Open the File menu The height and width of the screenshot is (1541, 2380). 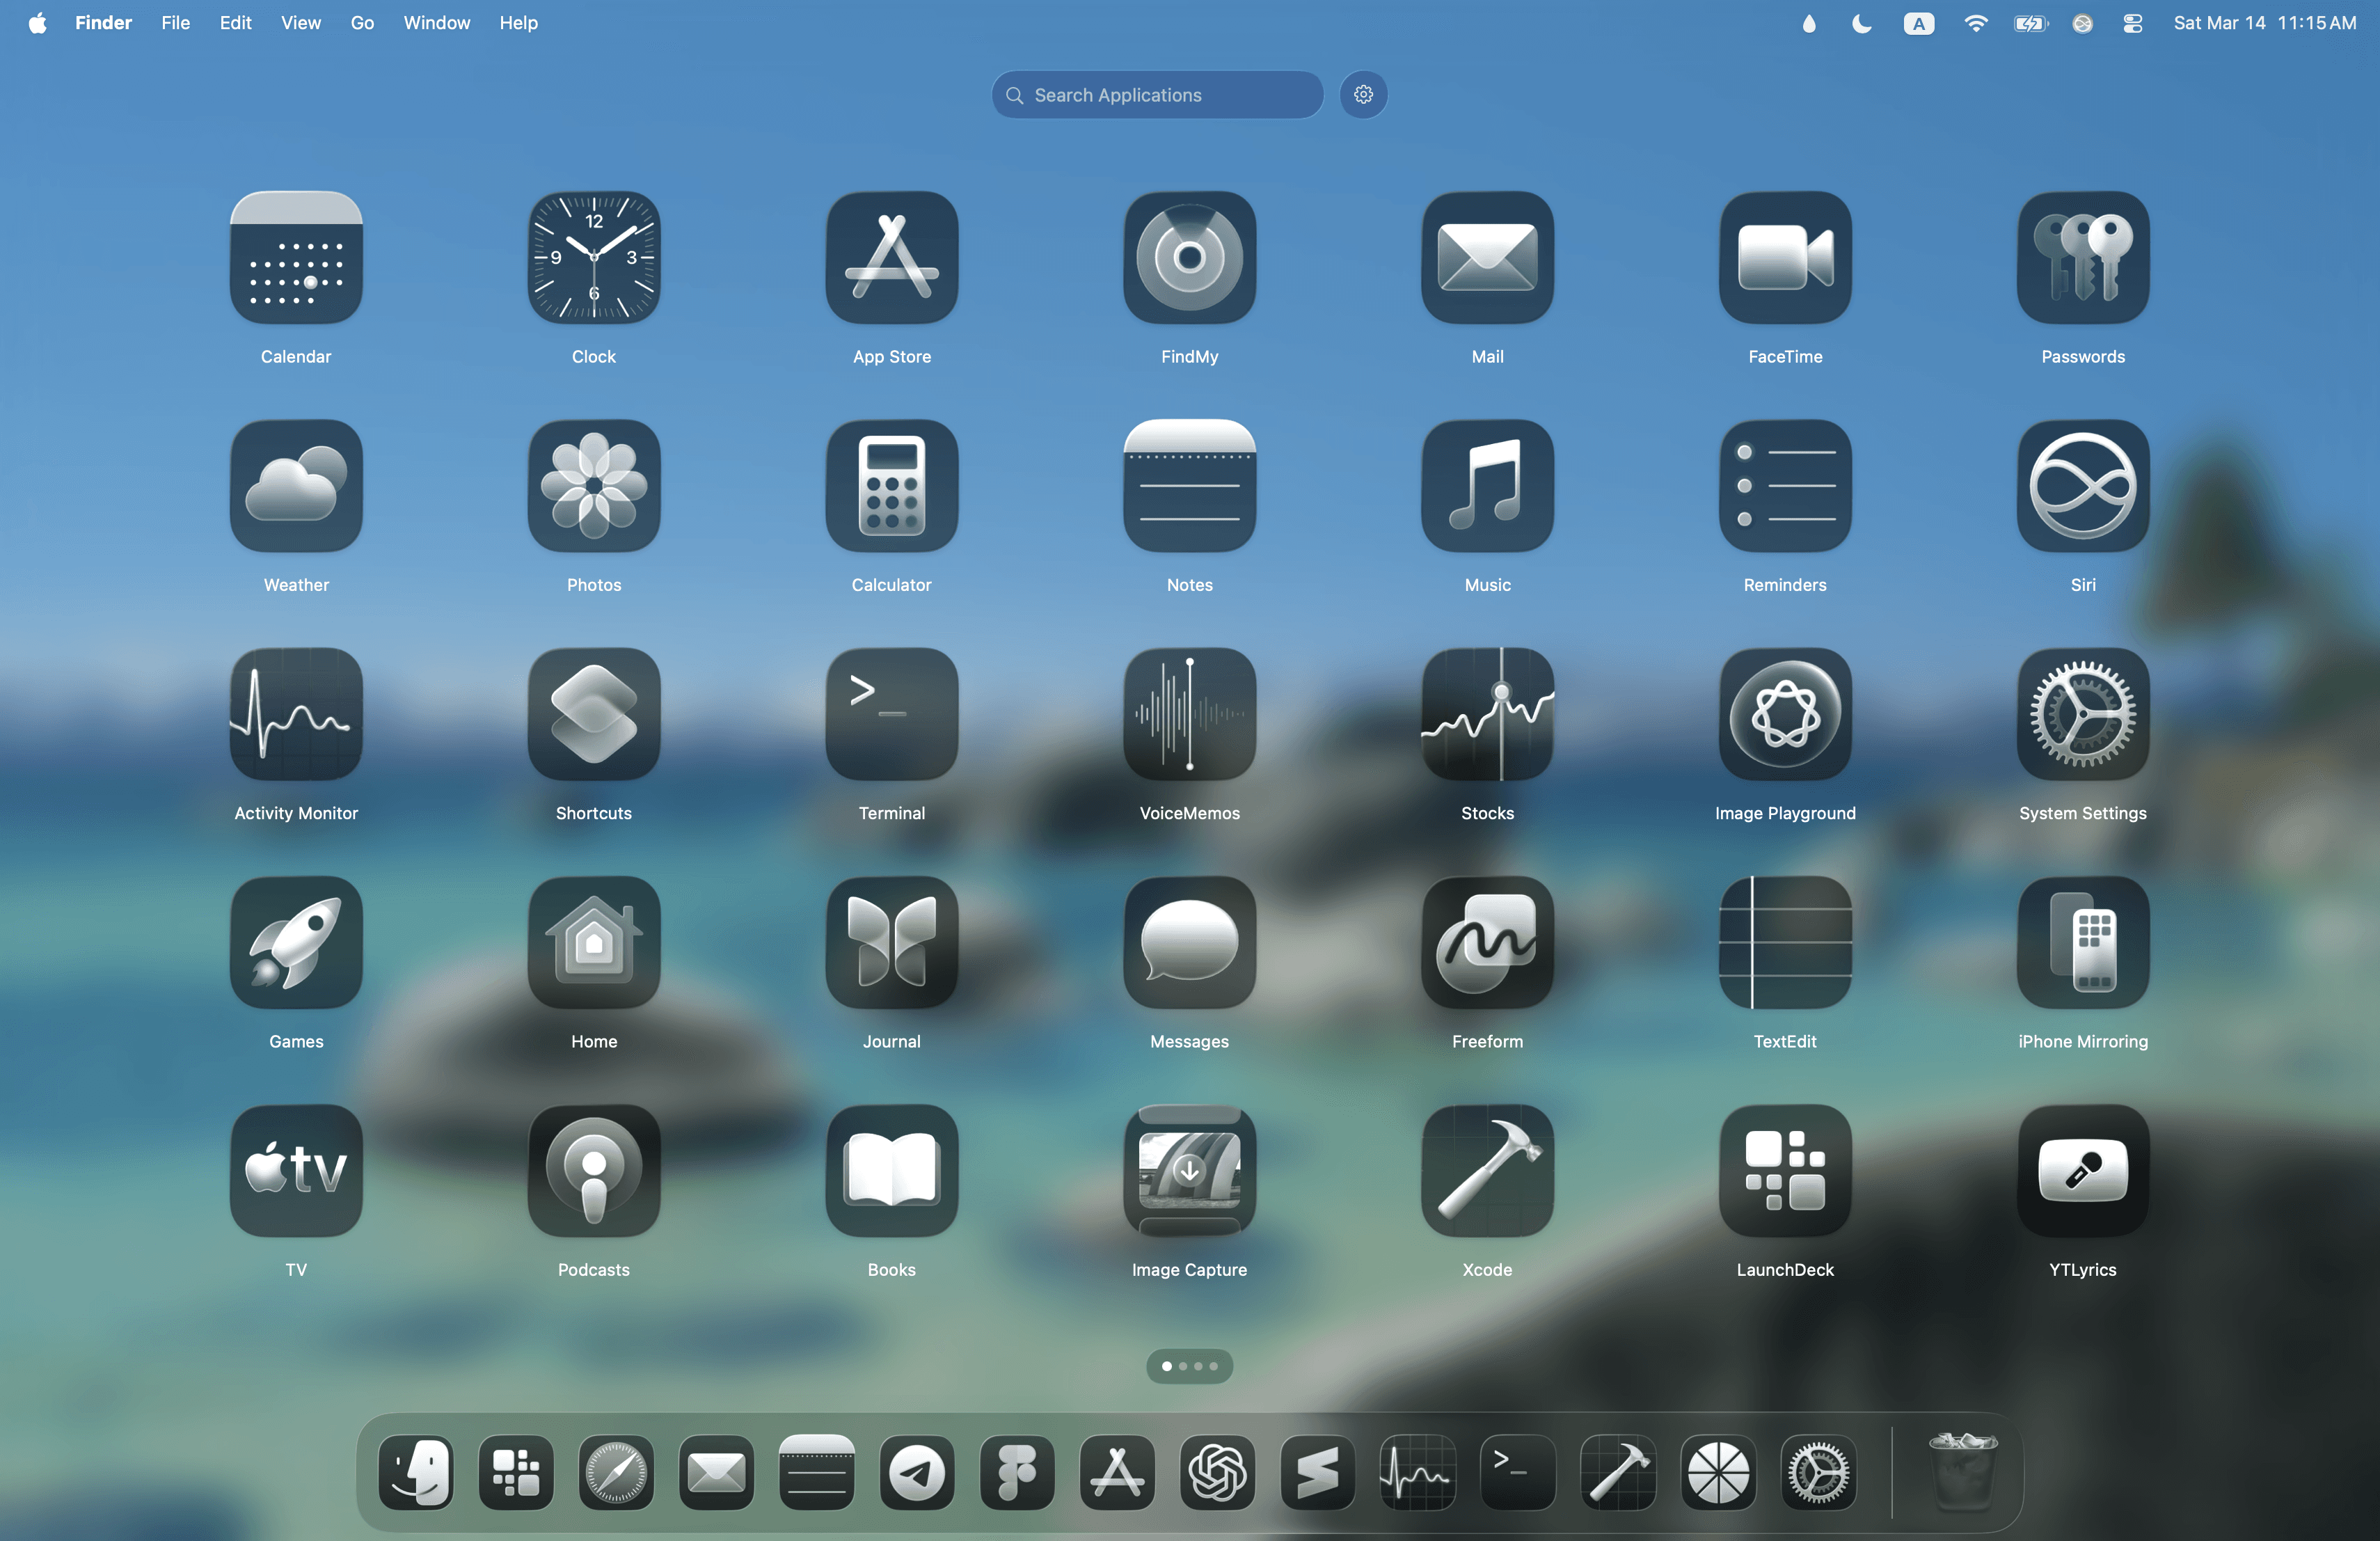(176, 23)
